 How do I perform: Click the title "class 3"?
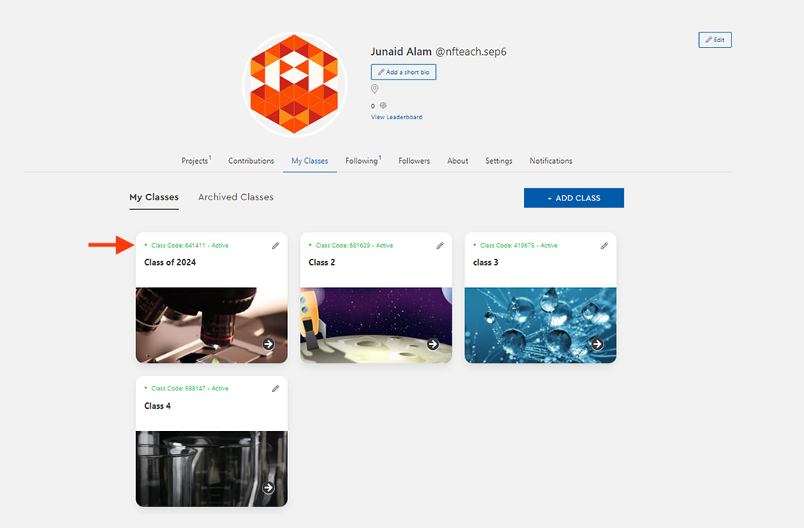pyautogui.click(x=485, y=262)
